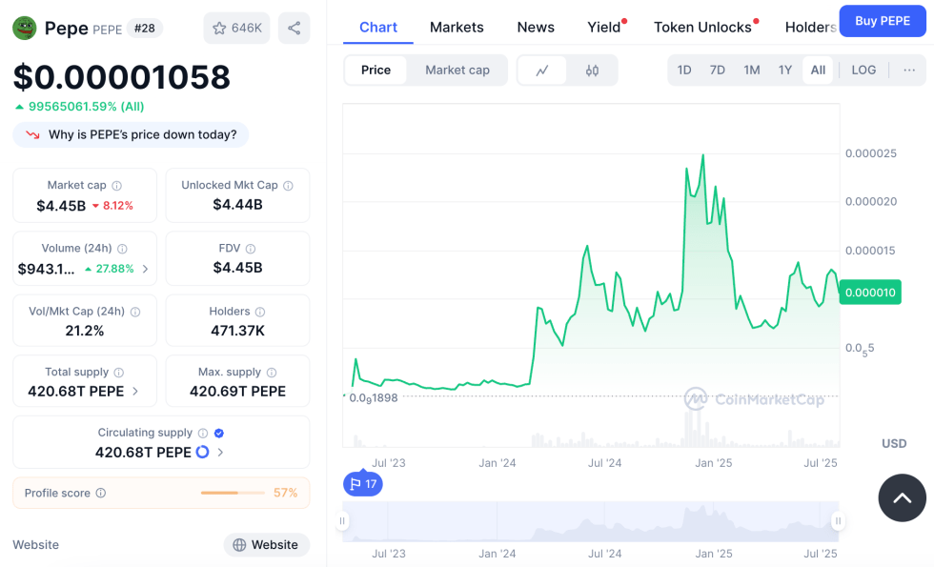The height and width of the screenshot is (567, 934).
Task: Select the candlestick chart icon
Action: pyautogui.click(x=592, y=71)
